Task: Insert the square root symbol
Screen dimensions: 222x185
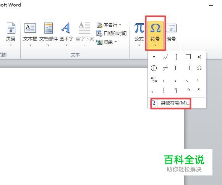Action: [x=165, y=57]
